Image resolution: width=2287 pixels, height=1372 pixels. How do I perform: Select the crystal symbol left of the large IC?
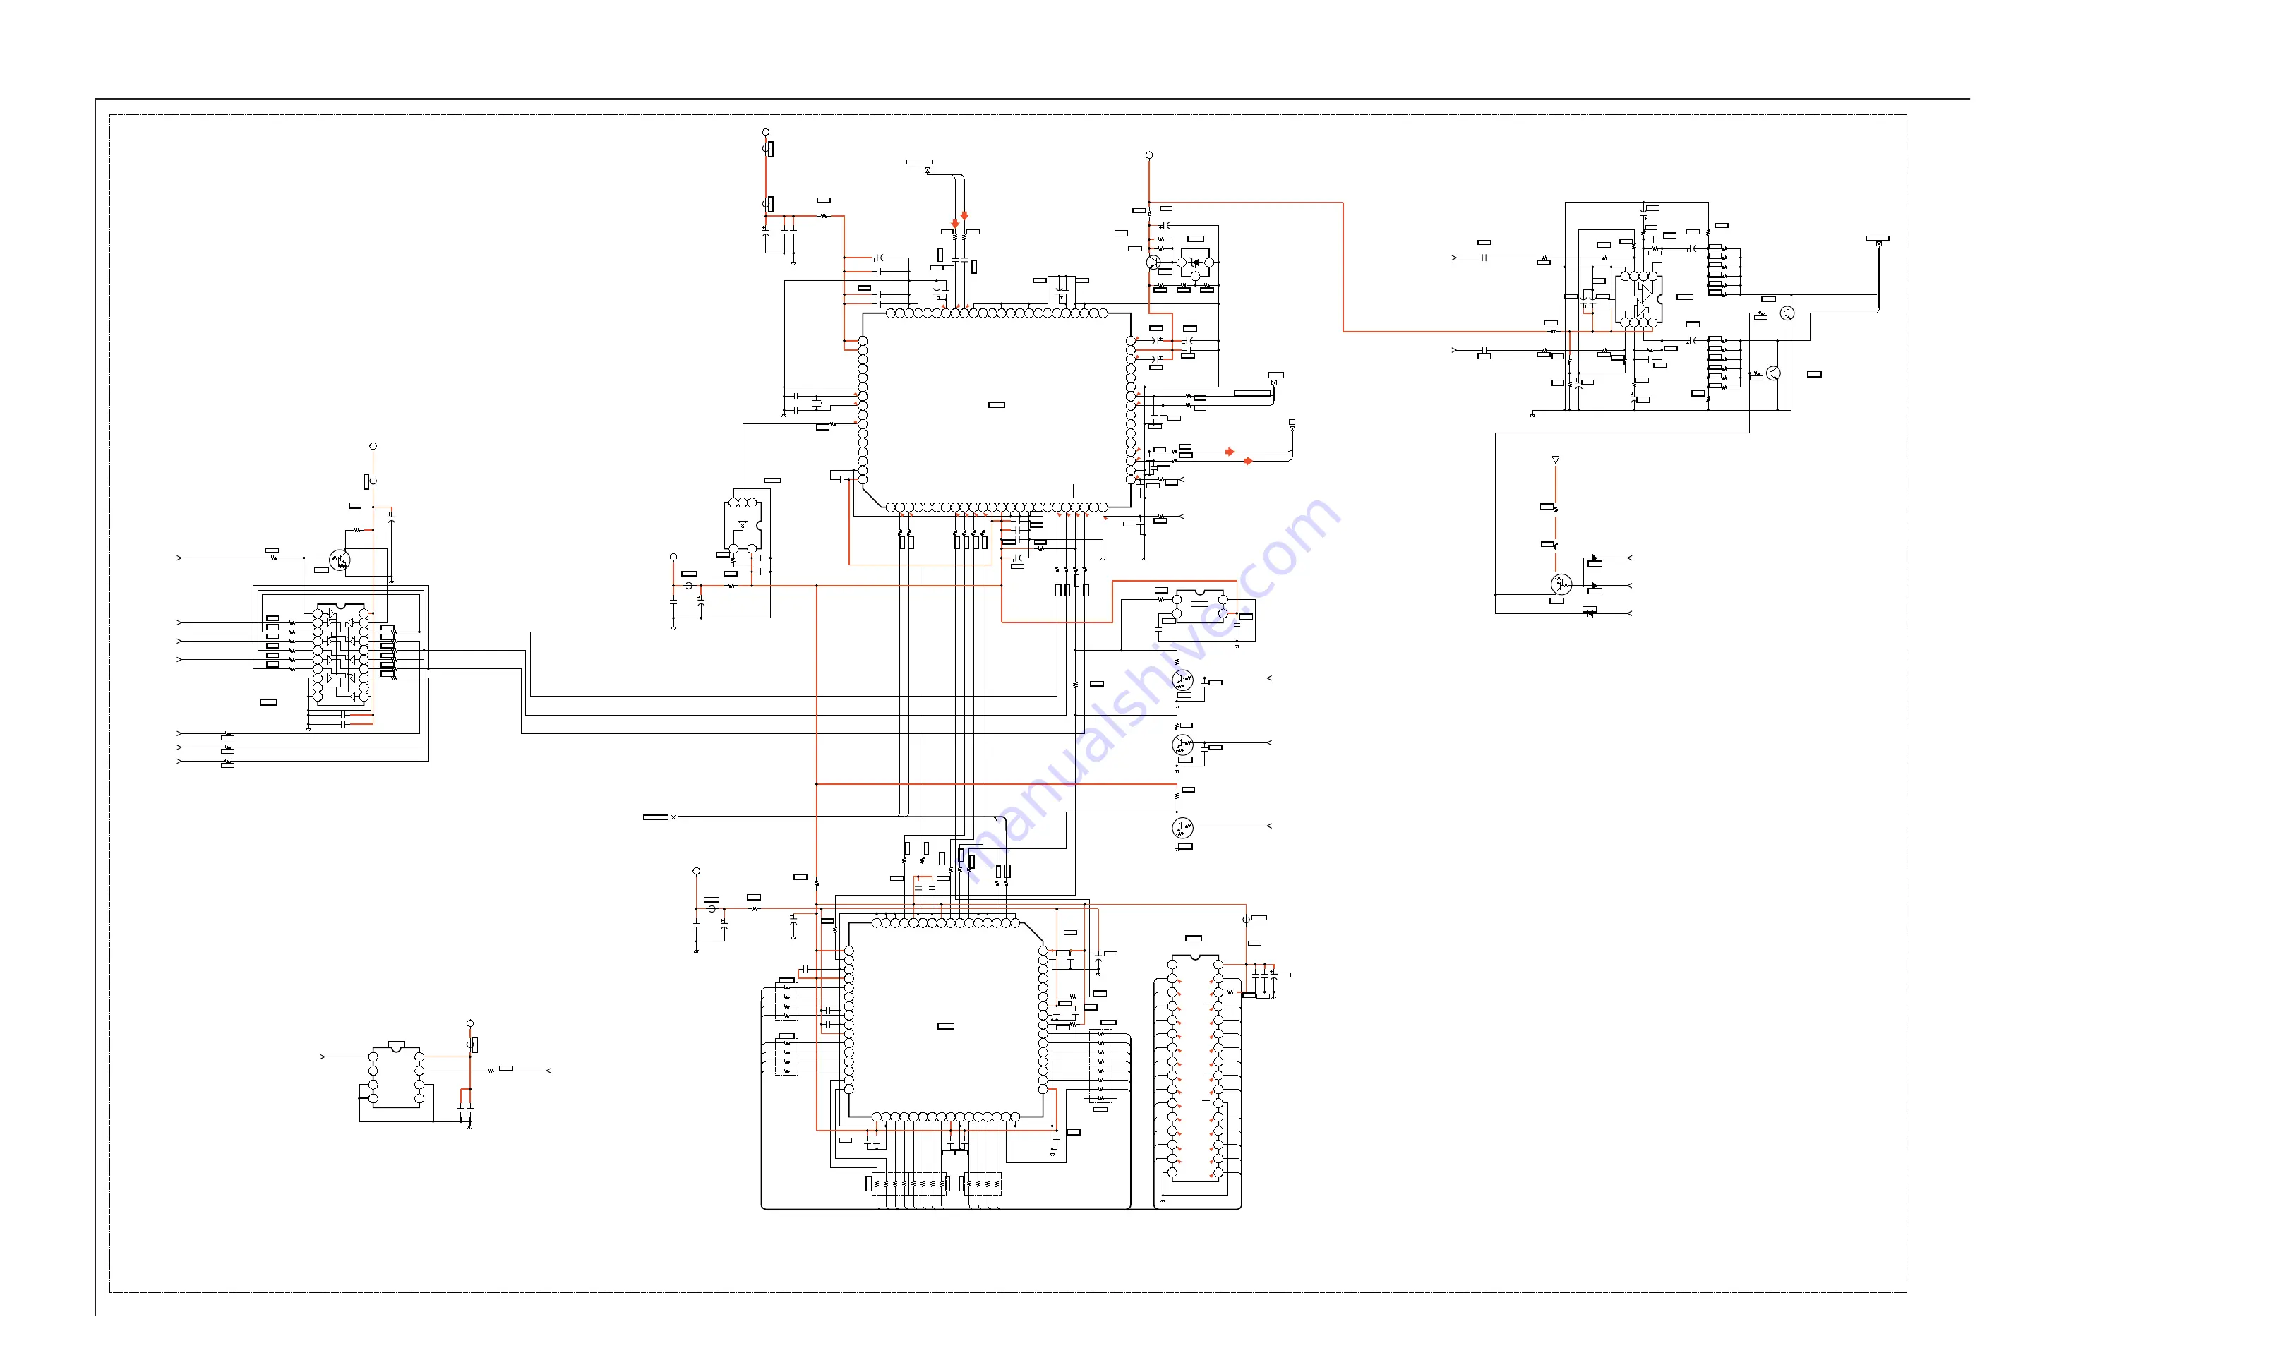(816, 403)
